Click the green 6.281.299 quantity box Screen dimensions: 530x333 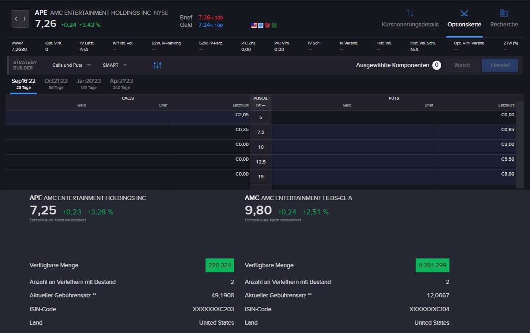pyautogui.click(x=432, y=265)
